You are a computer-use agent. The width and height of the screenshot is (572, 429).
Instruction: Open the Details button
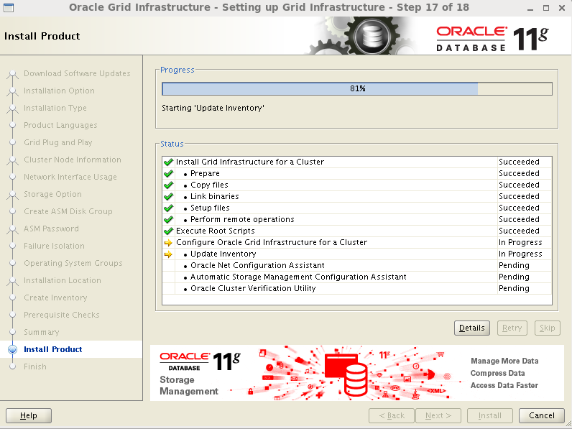point(471,328)
